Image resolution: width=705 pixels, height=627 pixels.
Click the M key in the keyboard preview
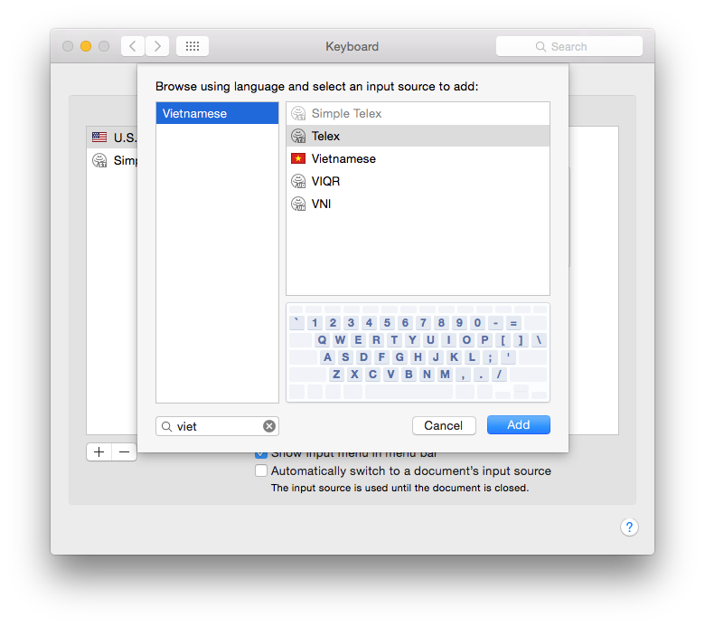[x=445, y=374]
